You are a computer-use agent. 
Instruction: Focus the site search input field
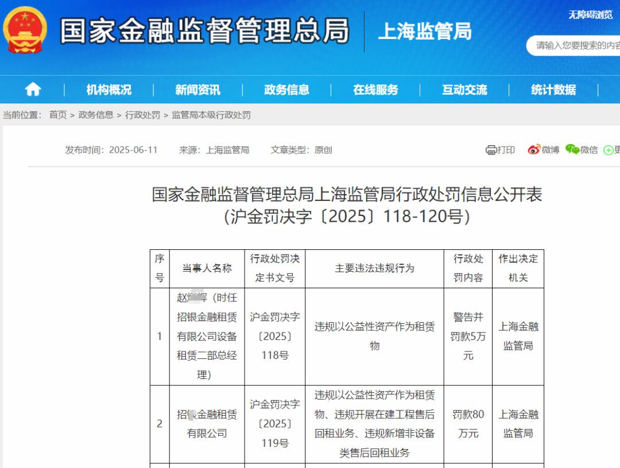(573, 45)
